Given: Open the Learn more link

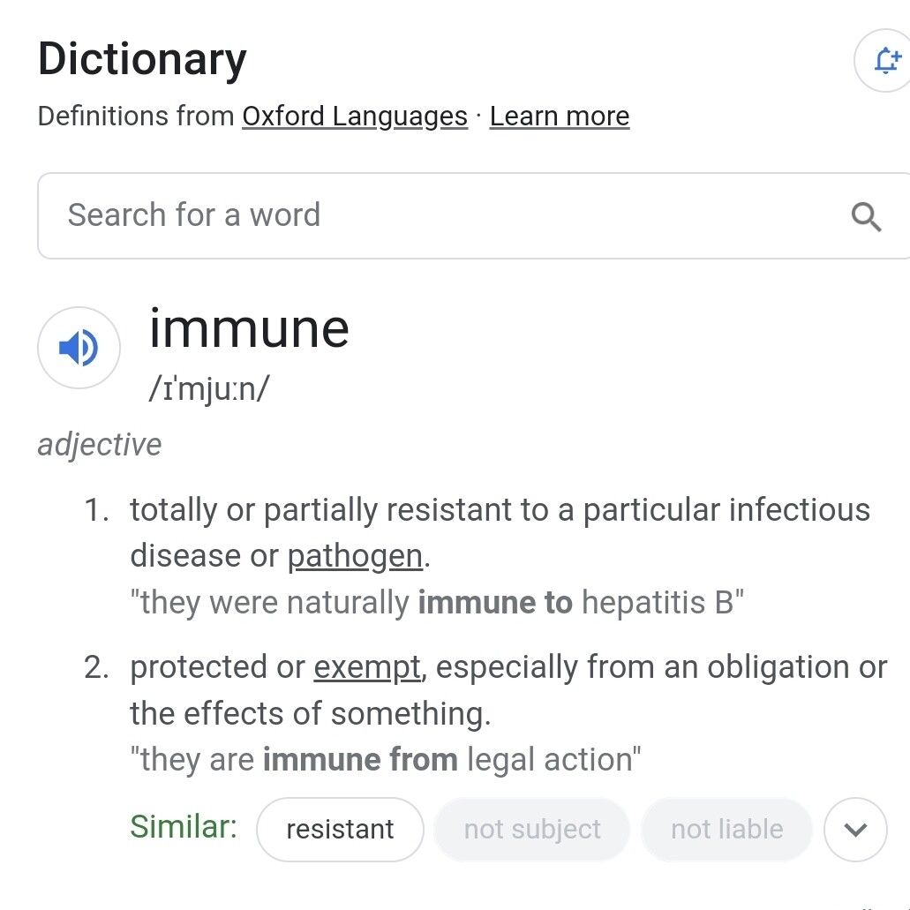Looking at the screenshot, I should click(560, 117).
